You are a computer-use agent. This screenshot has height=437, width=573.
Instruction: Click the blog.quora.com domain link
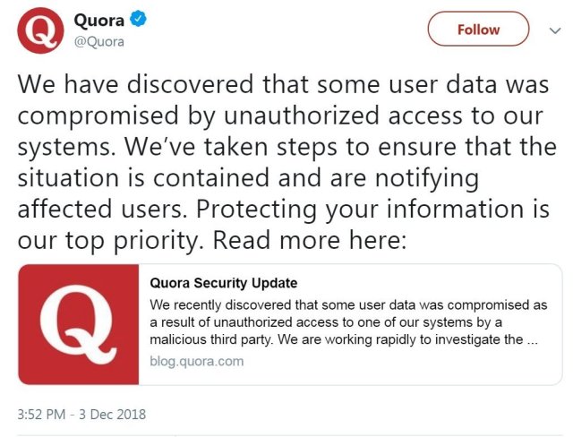(x=196, y=362)
